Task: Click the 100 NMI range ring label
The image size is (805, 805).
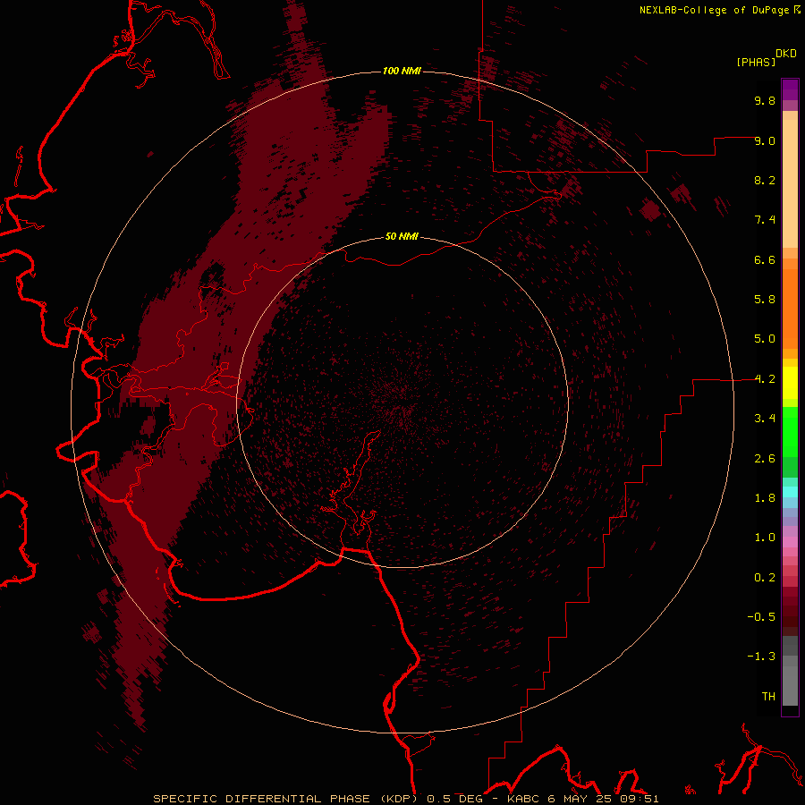Action: [x=402, y=71]
